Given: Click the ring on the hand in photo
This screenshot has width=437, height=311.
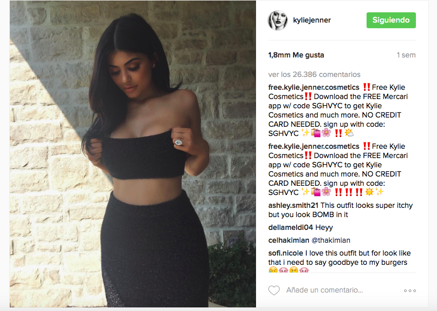Looking at the screenshot, I should click(x=178, y=142).
